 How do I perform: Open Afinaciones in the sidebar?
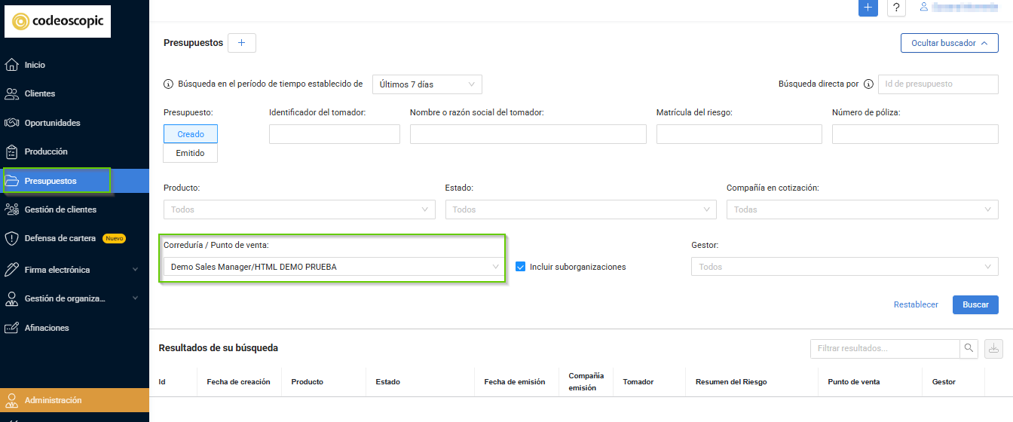coord(47,328)
